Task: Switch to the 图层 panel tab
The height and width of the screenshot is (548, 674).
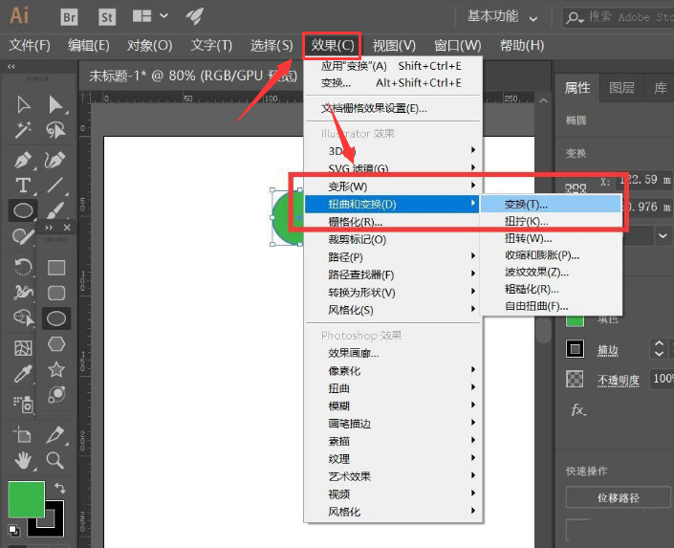Action: pos(621,87)
